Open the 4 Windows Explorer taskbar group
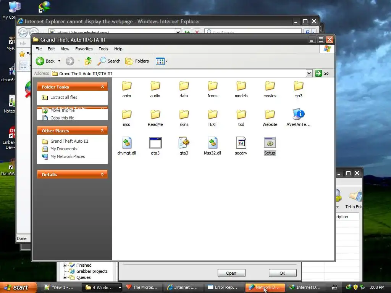Viewport: 391px width, 293px height. [102, 287]
